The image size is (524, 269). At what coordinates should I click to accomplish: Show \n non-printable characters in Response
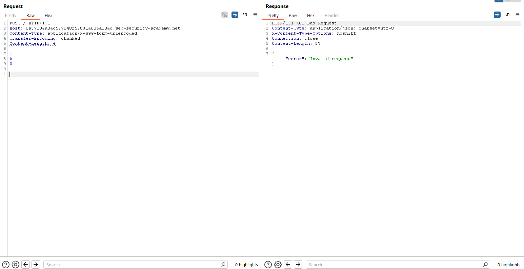[507, 15]
